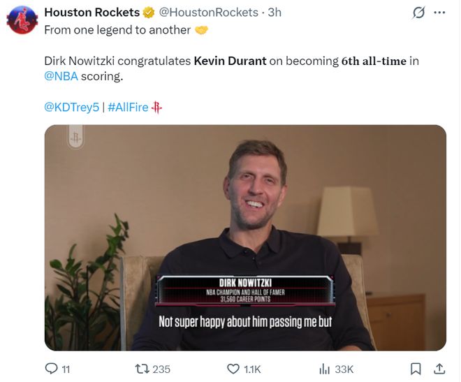Click the gold verified badge
The image size is (461, 382).
pyautogui.click(x=149, y=13)
